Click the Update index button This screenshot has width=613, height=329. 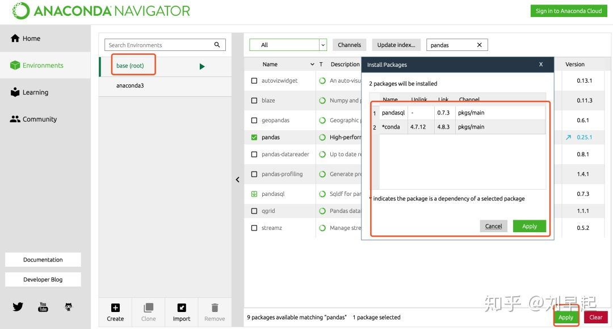pos(396,45)
